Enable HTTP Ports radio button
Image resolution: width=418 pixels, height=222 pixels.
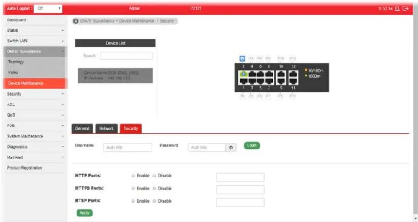[133, 176]
